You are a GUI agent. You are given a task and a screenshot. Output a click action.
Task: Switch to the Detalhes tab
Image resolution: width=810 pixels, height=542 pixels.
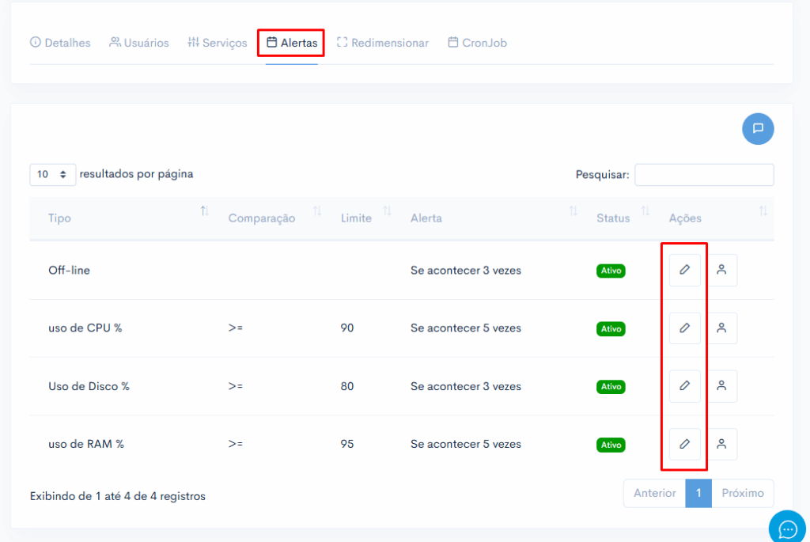[x=60, y=43]
